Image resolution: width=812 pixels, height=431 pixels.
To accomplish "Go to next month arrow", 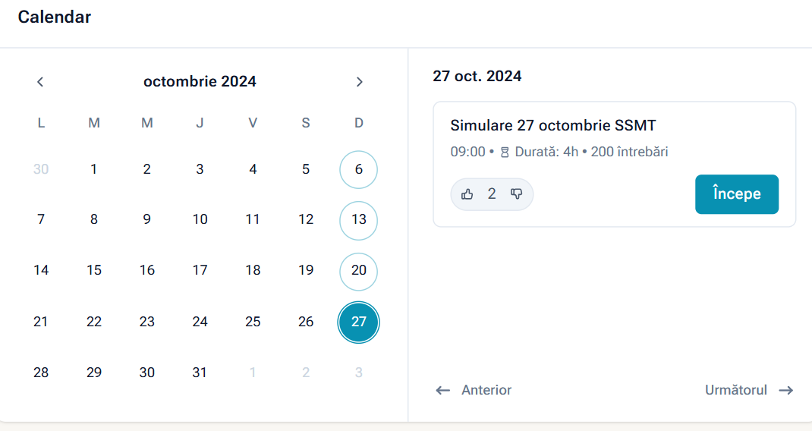I will click(x=360, y=82).
